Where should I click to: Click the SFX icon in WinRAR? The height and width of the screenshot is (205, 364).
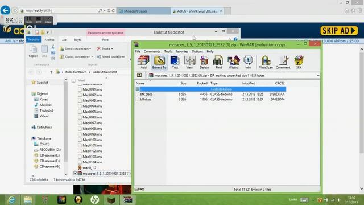coord(299,62)
